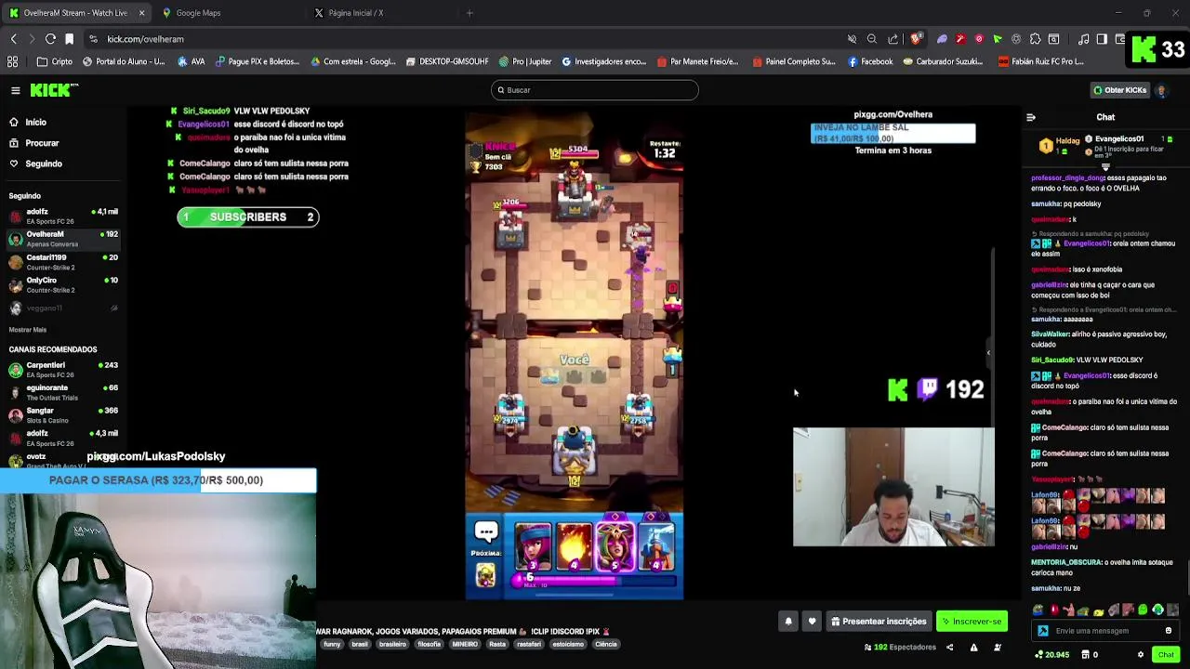
Task: Click the share stream icon
Action: point(949,647)
